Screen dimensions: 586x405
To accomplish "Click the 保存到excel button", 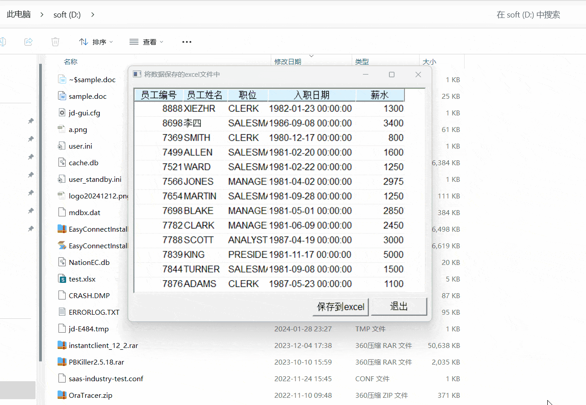I will coord(340,307).
